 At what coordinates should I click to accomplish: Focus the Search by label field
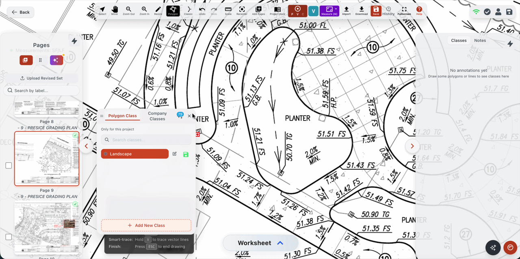(x=41, y=90)
